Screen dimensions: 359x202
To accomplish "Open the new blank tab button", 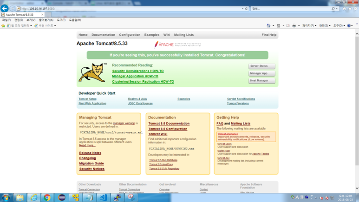I will click(48, 15).
